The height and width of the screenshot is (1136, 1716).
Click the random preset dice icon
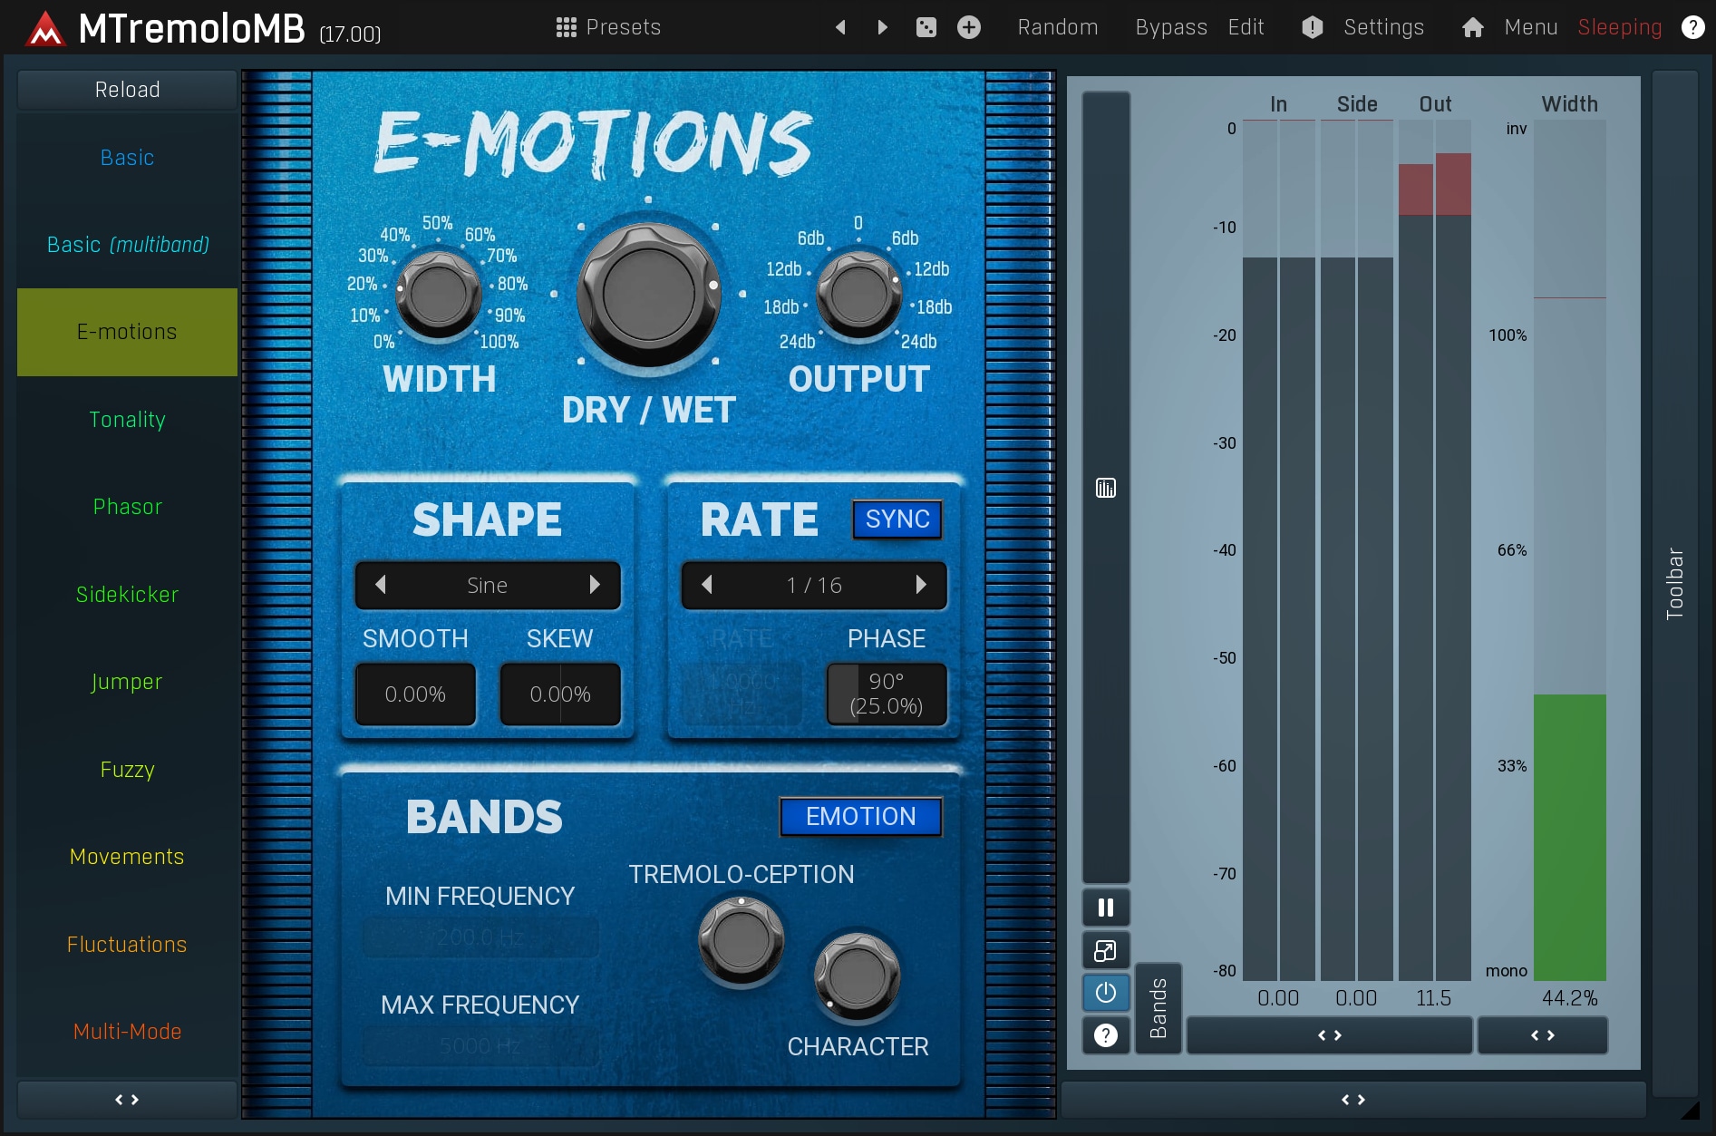coord(926,27)
